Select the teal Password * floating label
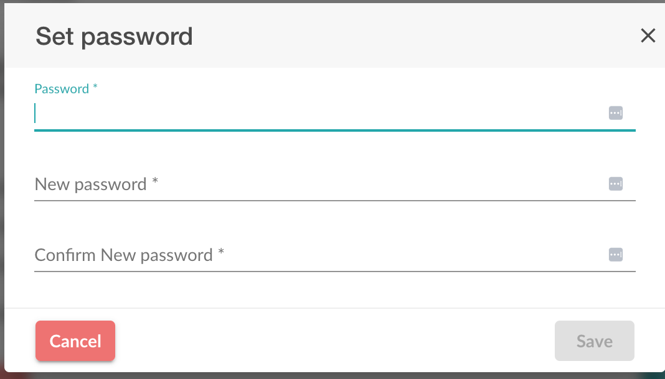Screen dimensions: 665x379 66,89
